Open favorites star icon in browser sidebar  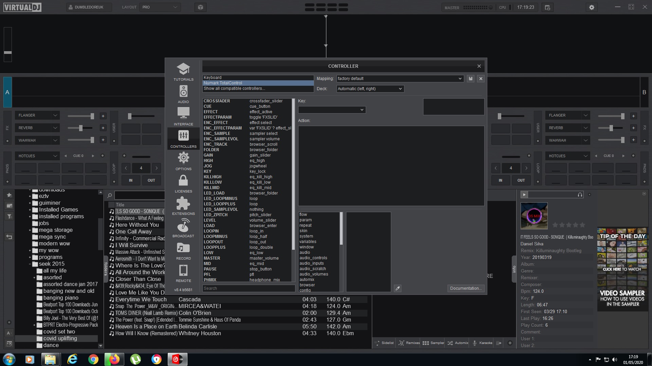click(9, 195)
